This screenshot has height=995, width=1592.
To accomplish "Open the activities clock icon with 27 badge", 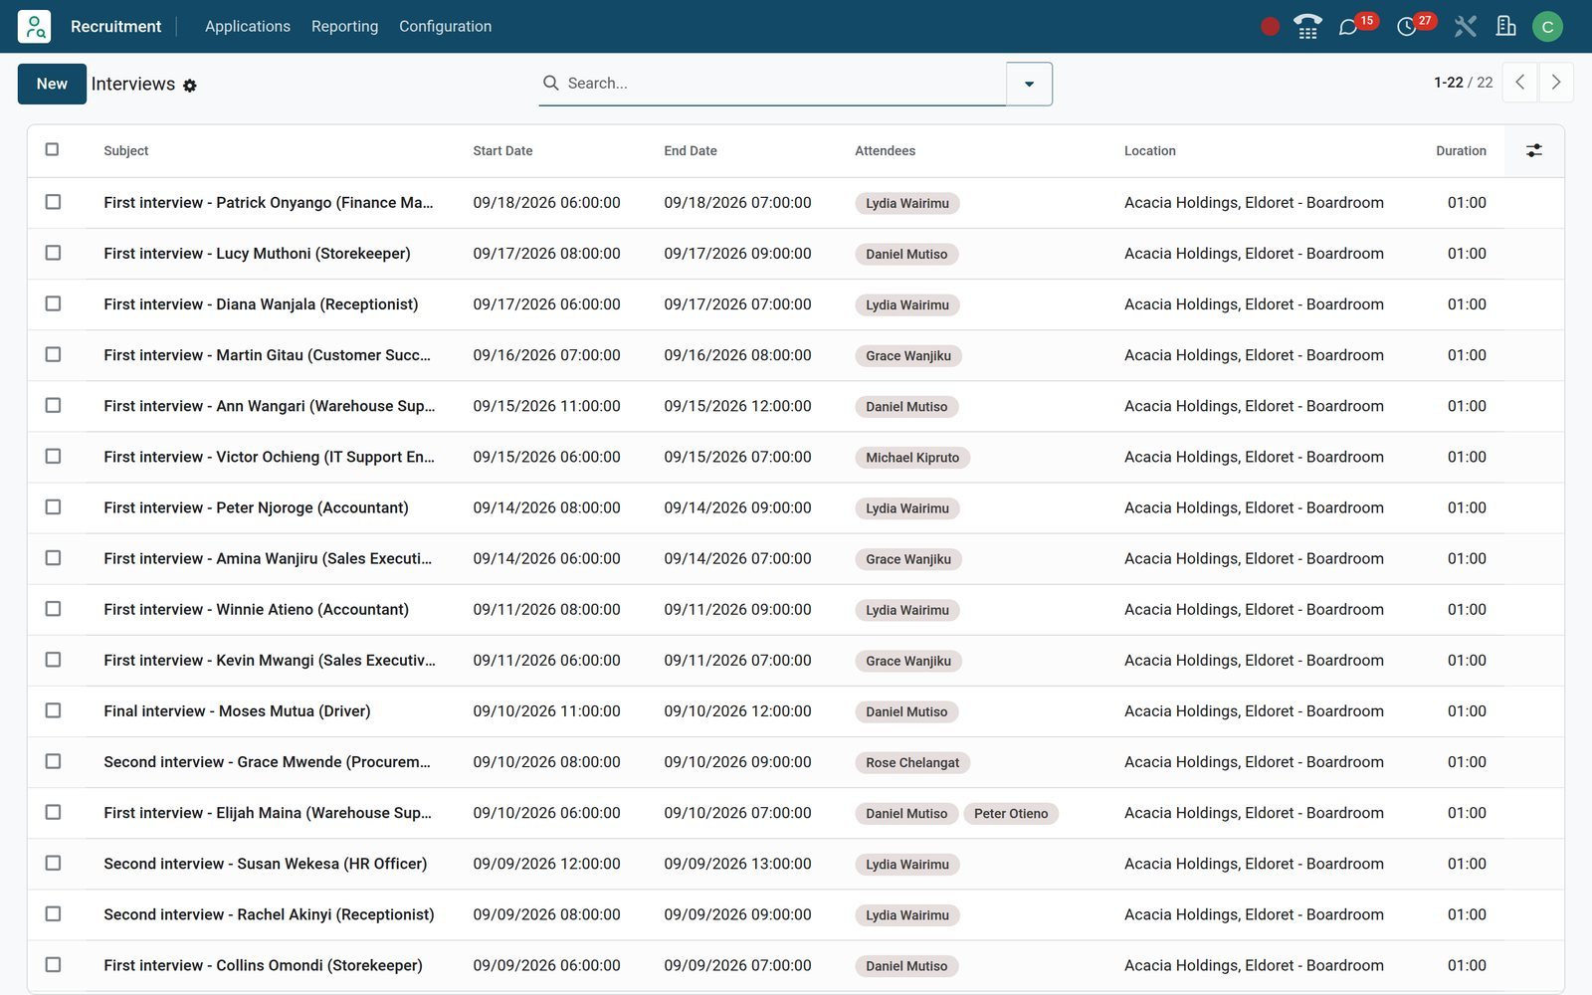I will pyautogui.click(x=1407, y=27).
